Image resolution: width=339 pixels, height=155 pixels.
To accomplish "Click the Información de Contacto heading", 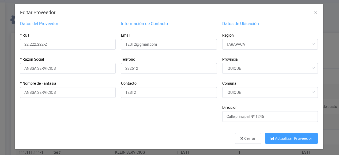I will pyautogui.click(x=144, y=24).
